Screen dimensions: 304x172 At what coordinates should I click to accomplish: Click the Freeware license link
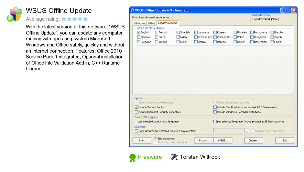click(150, 157)
